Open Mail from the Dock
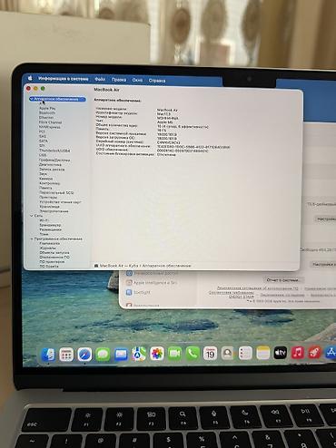The height and width of the screenshot is (448, 336). click(x=121, y=354)
